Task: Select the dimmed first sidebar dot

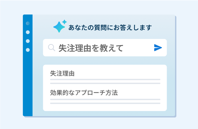Action: [x=28, y=23]
